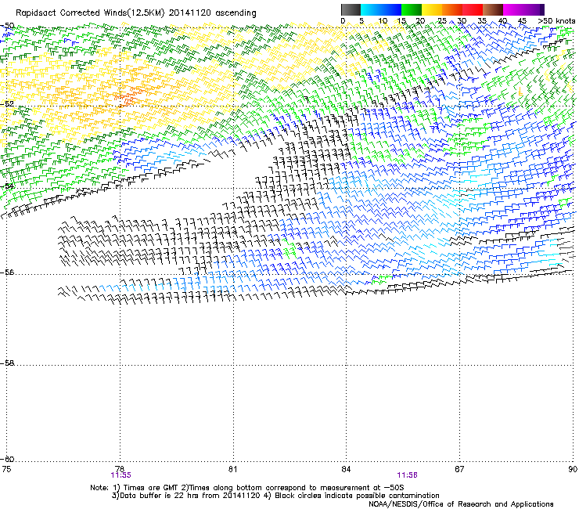Click longitude axis label 90
Image resolution: width=579 pixels, height=509 pixels.
(573, 469)
